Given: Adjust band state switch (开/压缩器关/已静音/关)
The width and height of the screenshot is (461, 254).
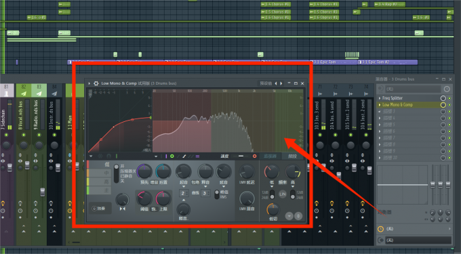Looking at the screenshot, I should pos(117,173).
